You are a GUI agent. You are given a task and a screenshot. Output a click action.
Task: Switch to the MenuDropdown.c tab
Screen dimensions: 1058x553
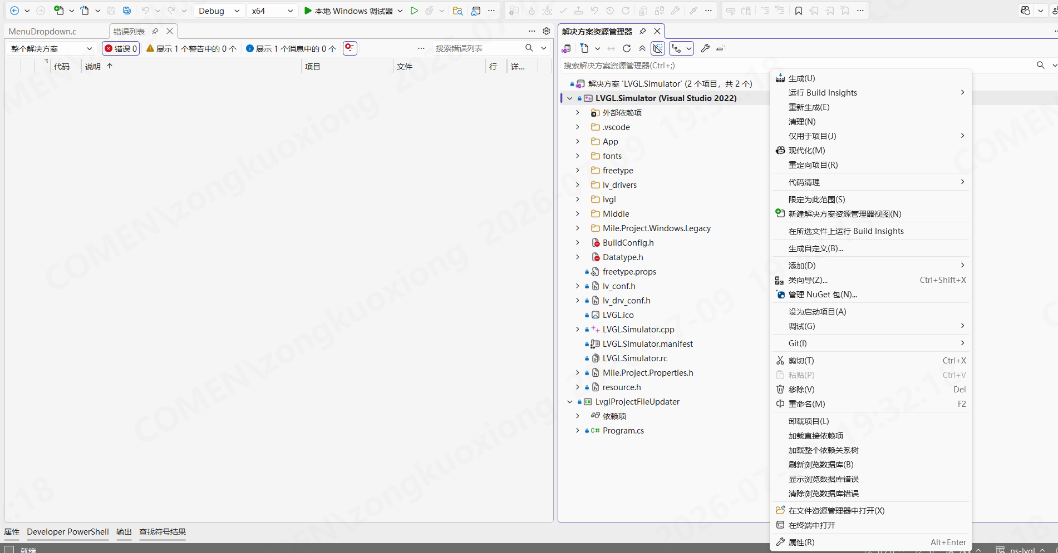(43, 31)
